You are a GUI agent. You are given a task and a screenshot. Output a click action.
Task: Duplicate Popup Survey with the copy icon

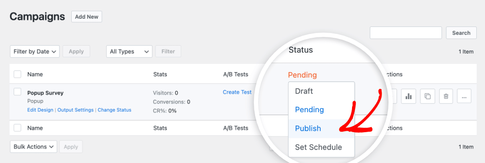point(428,96)
